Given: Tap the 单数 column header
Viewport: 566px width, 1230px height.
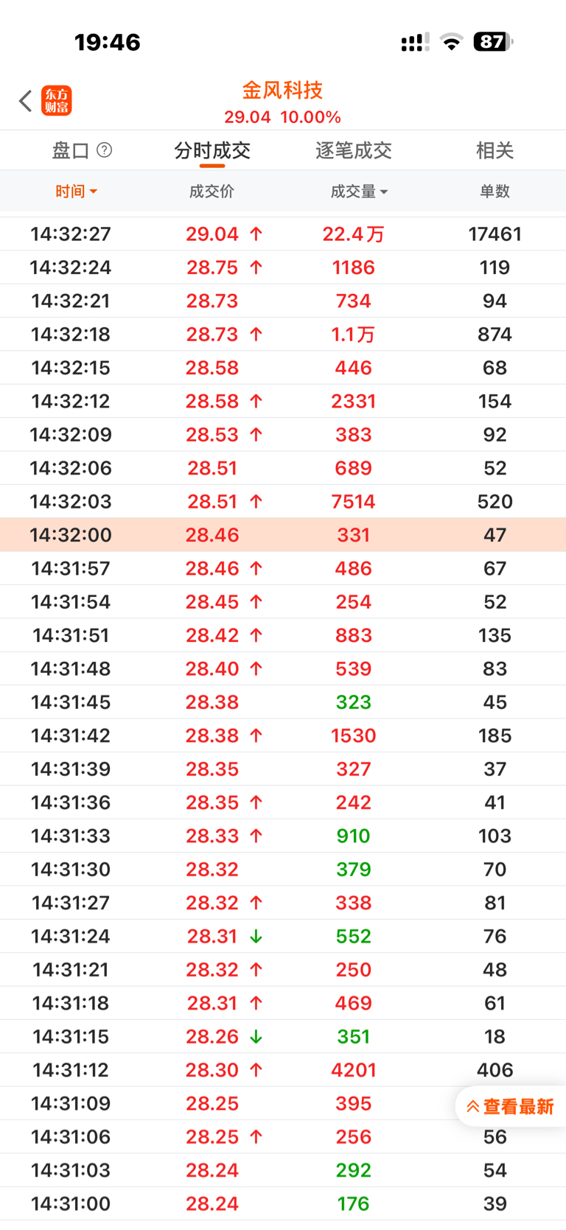Looking at the screenshot, I should [495, 192].
